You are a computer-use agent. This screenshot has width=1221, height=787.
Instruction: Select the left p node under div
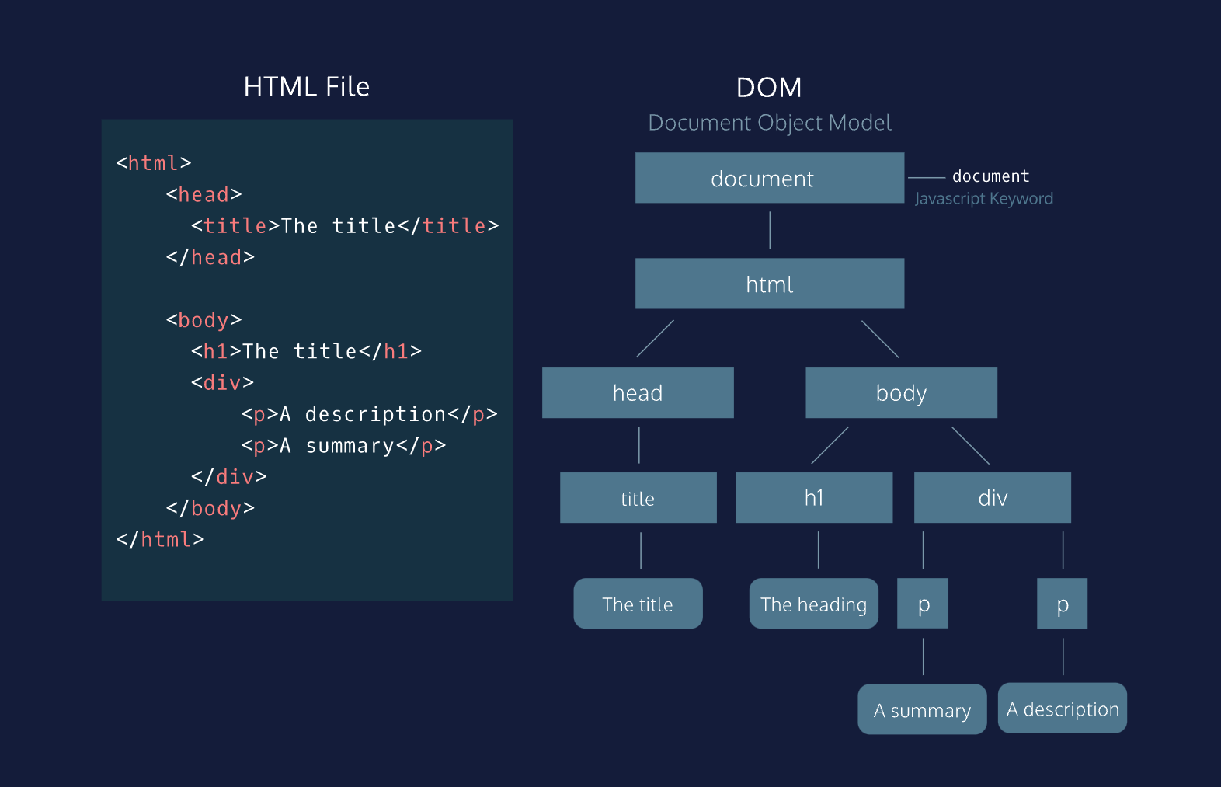pos(923,604)
